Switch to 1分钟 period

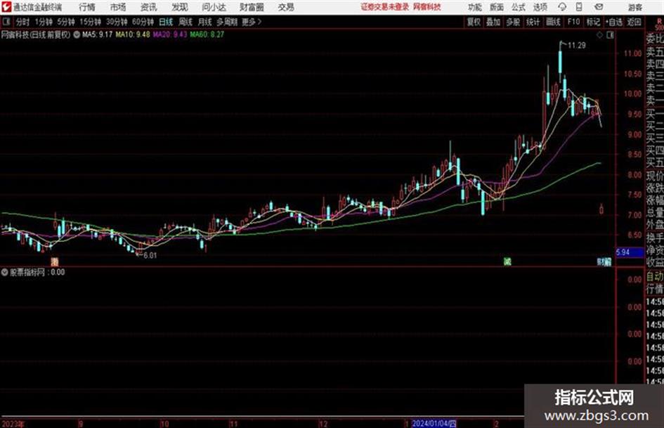pyautogui.click(x=44, y=22)
